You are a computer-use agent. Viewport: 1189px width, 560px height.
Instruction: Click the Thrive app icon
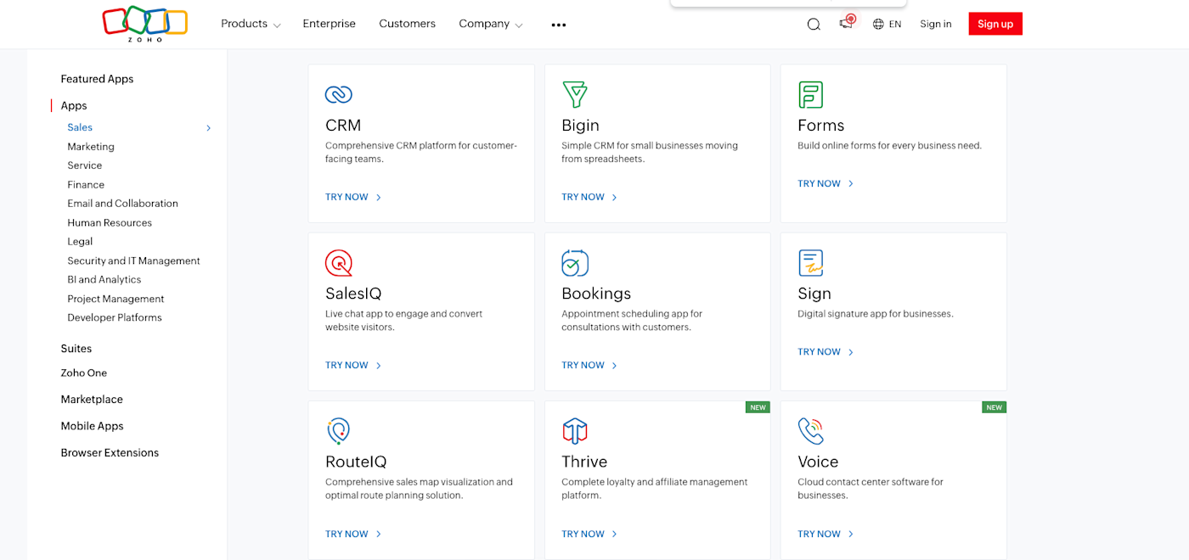point(575,431)
